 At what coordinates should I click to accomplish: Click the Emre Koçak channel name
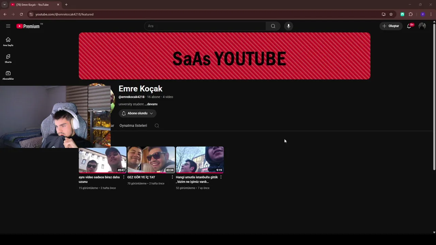tap(140, 88)
